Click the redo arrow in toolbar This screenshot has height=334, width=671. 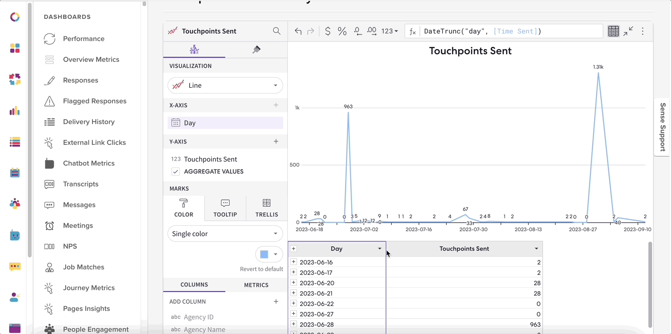point(310,31)
